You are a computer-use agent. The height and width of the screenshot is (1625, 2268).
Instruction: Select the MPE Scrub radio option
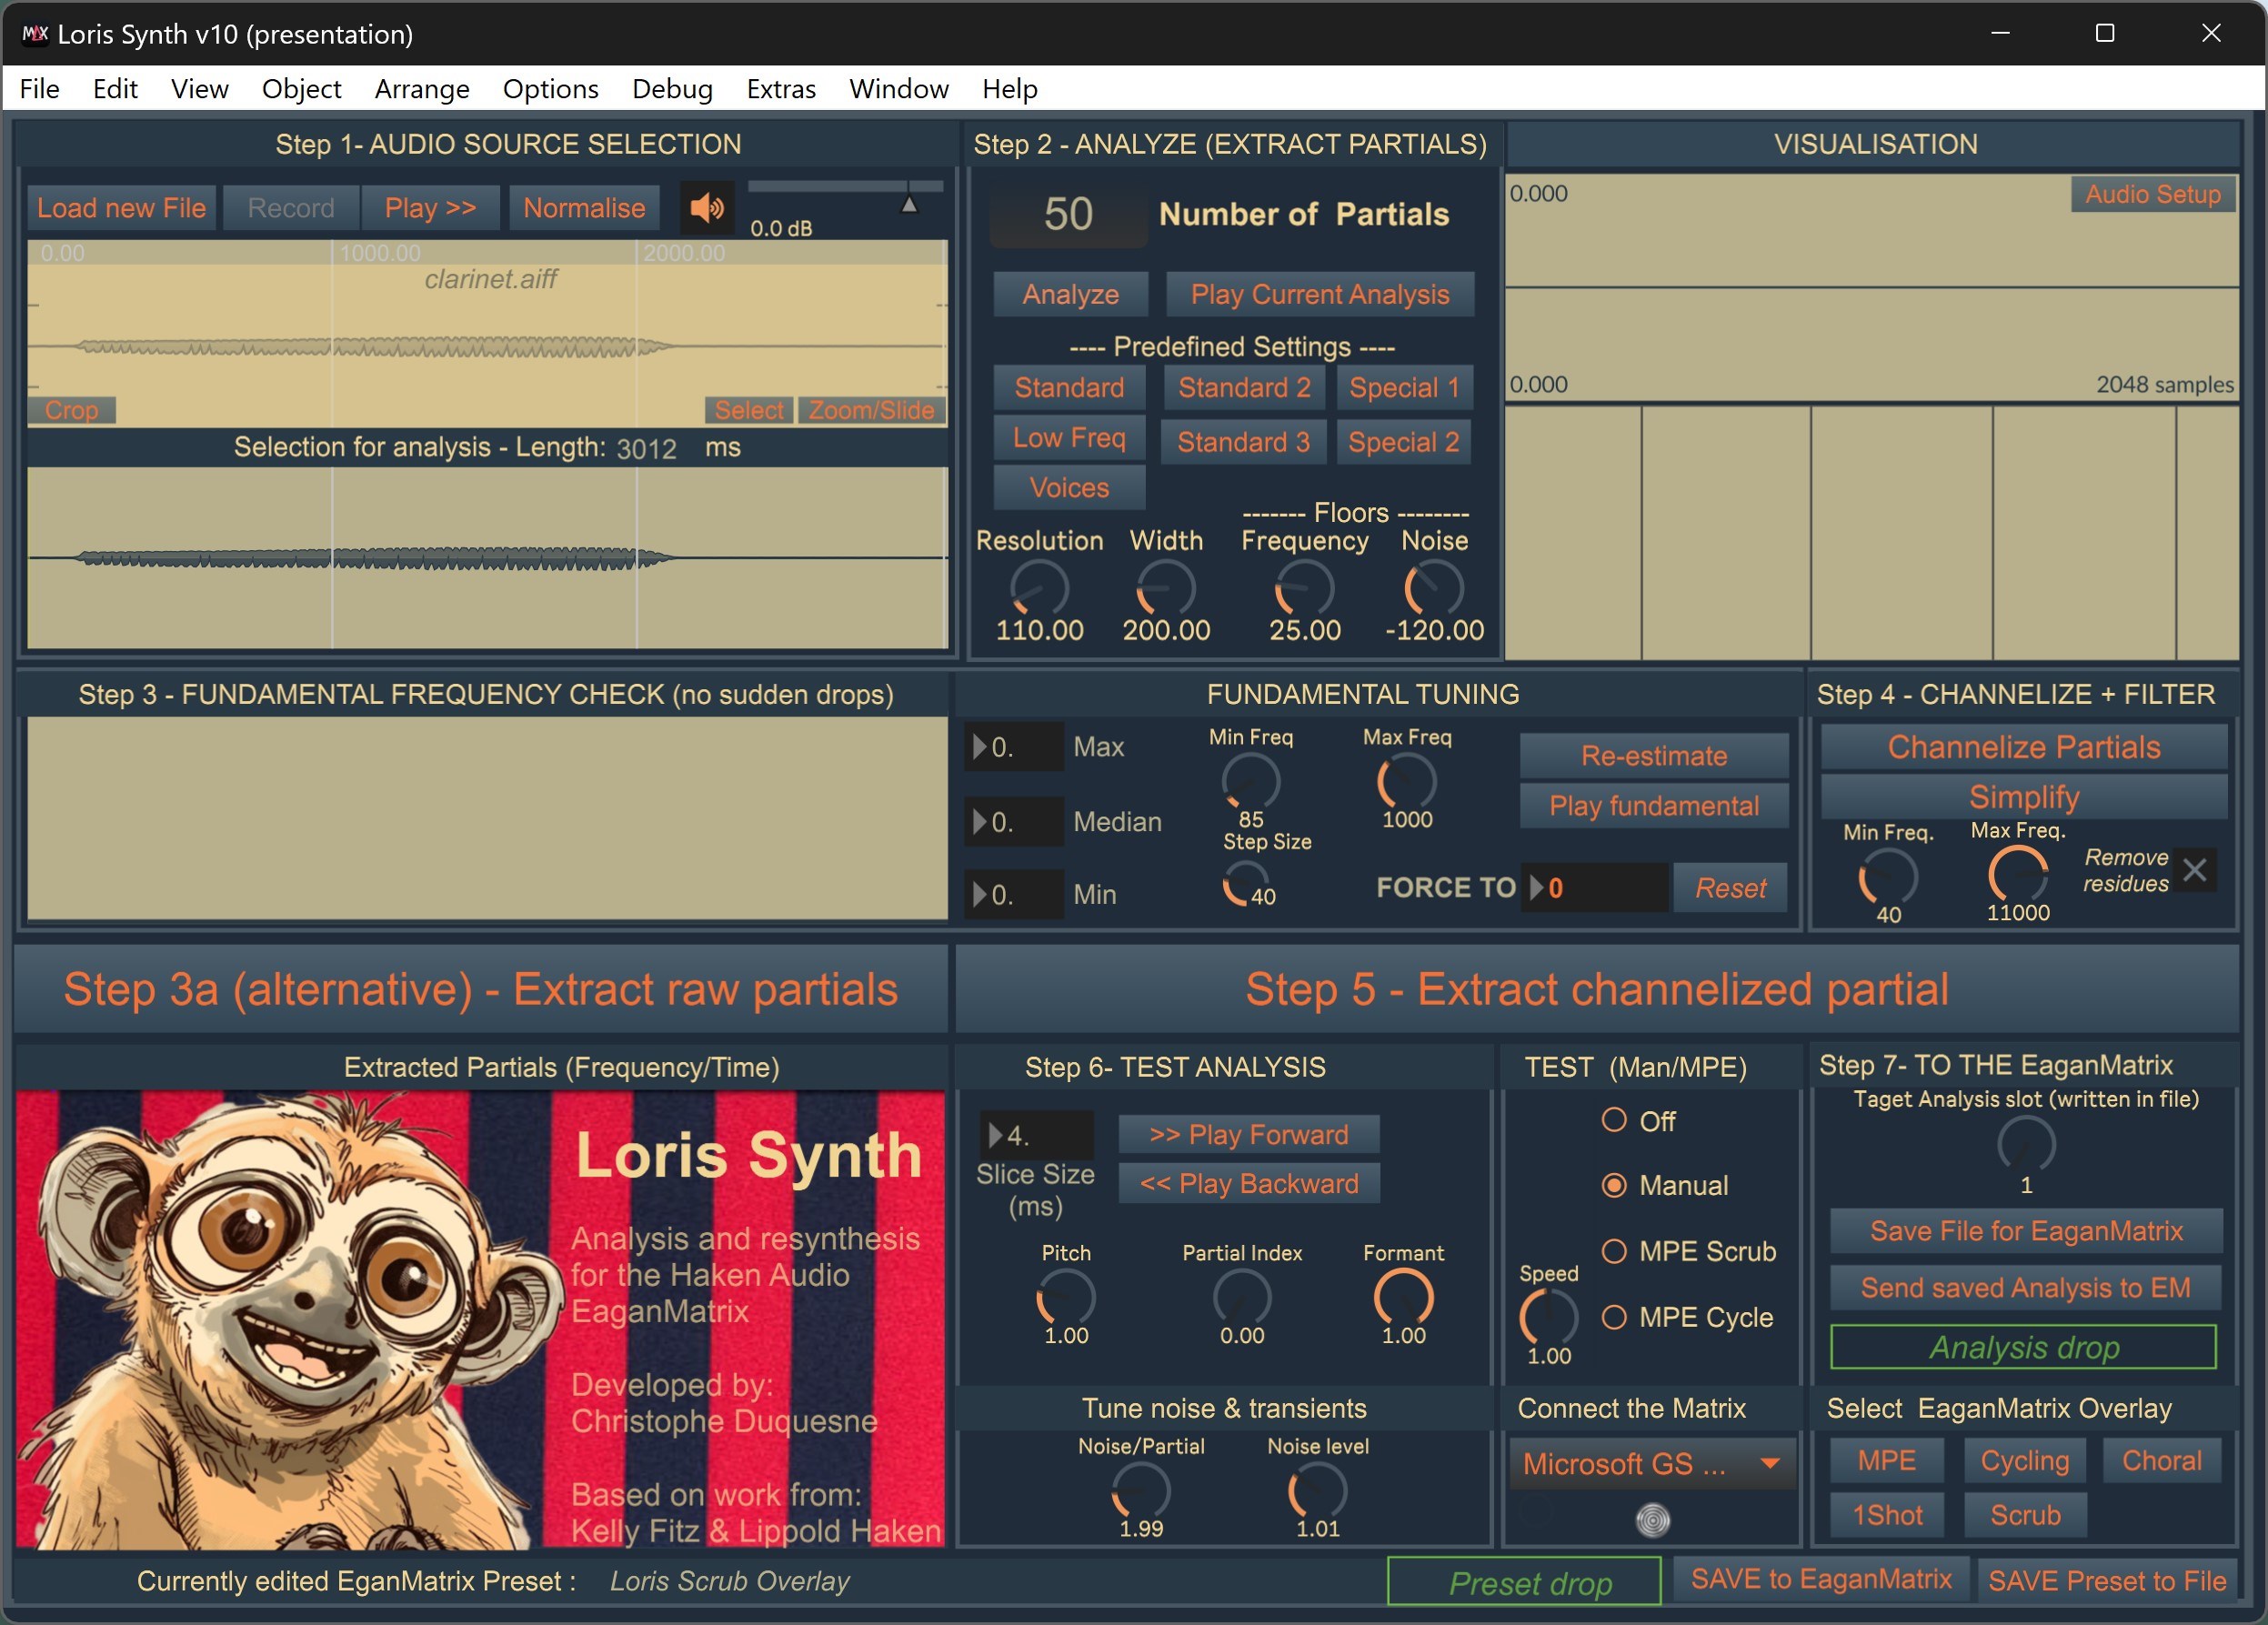coord(1614,1251)
